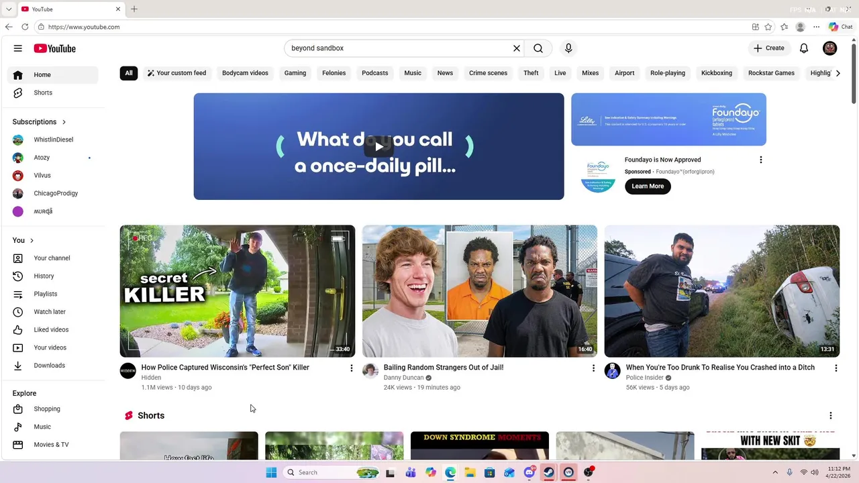Open options for Too Drunk crash video
Viewport: 859px width, 483px height.
click(836, 368)
